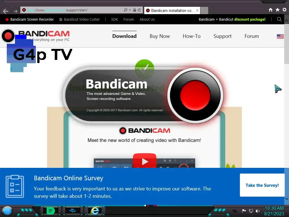
Task: Click the scrollbar down arrow
Action: pyautogui.click(x=286, y=199)
